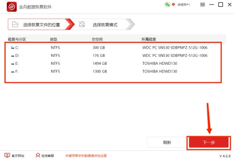
Task: Minimize the recovery software window
Action: tap(212, 5)
